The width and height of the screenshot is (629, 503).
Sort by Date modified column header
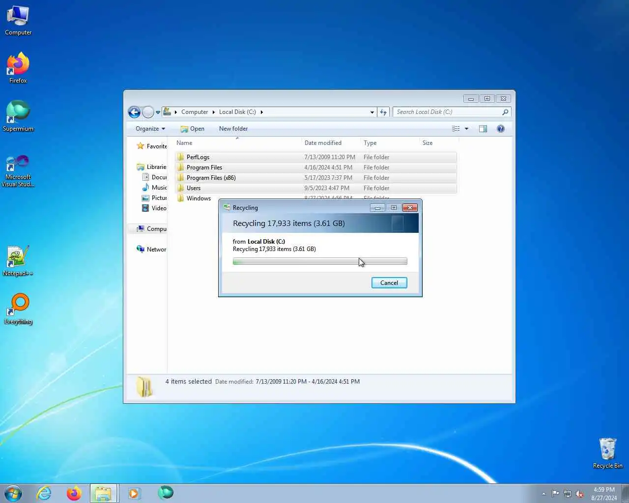coord(331,143)
